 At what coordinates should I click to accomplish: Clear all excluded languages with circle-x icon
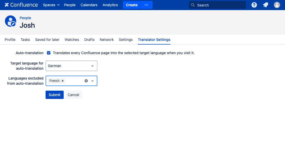point(86,81)
